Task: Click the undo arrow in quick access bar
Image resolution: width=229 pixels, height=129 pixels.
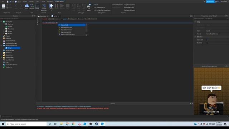Action: click(x=10, y=1)
